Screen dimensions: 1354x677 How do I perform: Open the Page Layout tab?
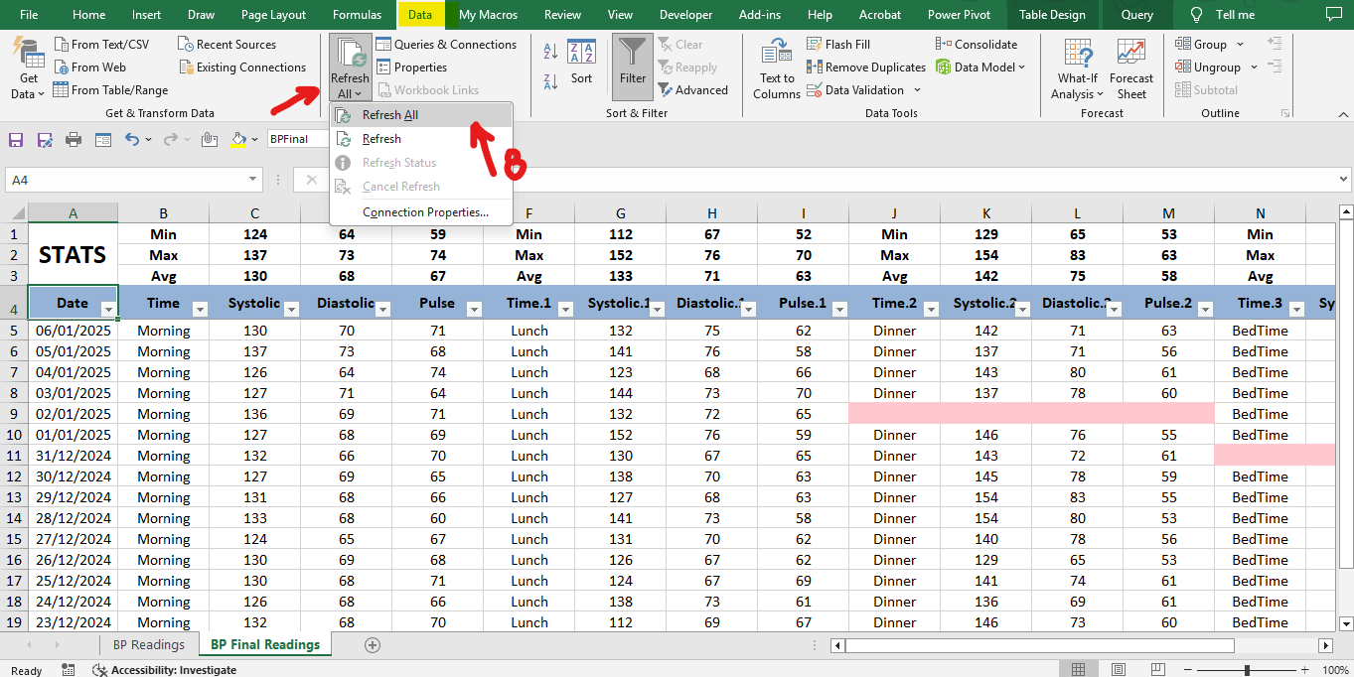point(273,15)
